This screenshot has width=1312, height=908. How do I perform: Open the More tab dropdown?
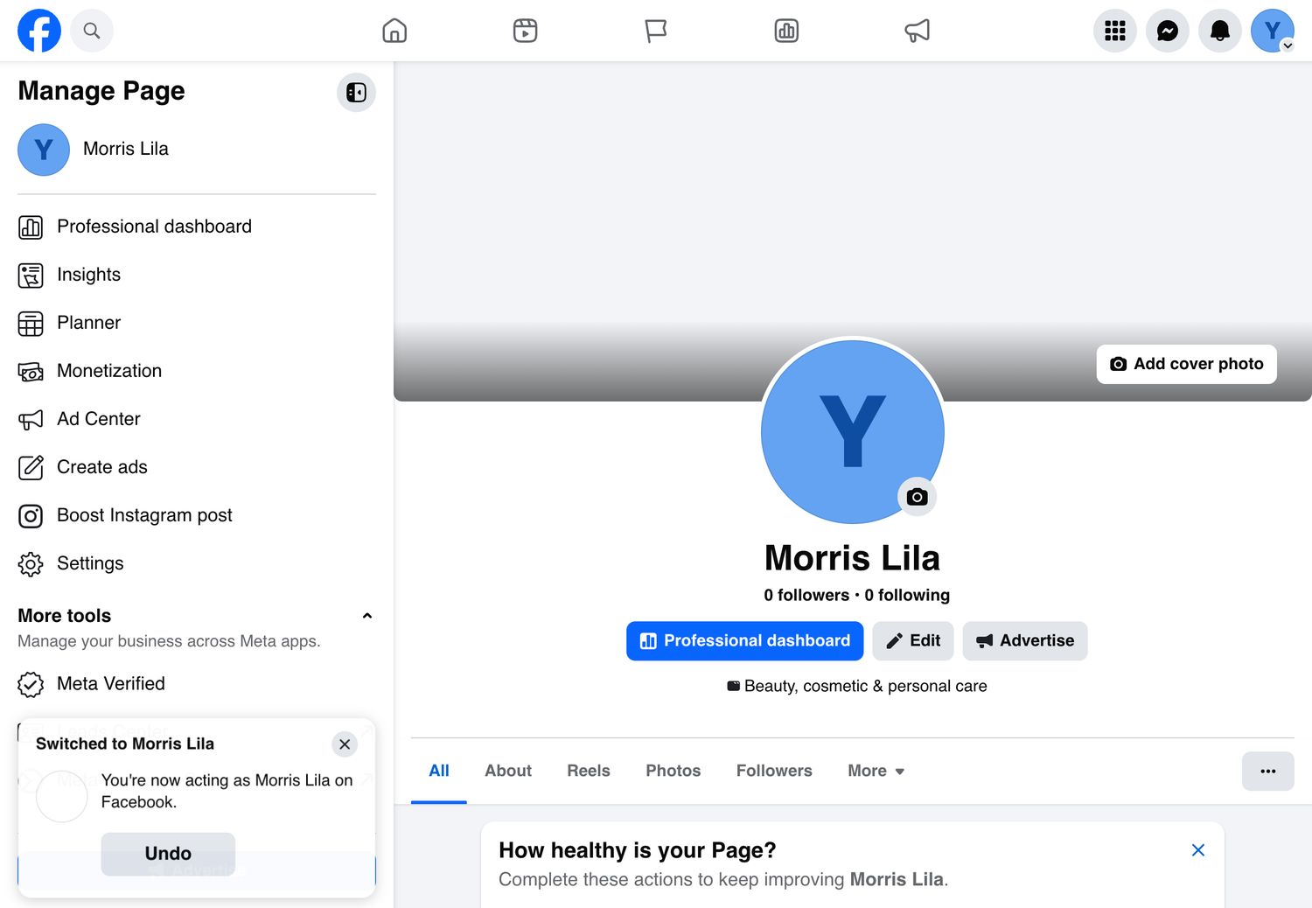click(x=876, y=771)
